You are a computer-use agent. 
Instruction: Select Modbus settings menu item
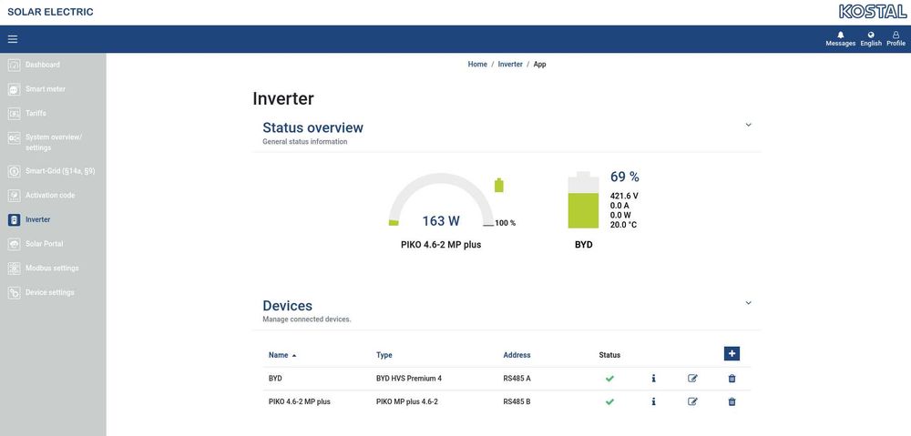52,269
